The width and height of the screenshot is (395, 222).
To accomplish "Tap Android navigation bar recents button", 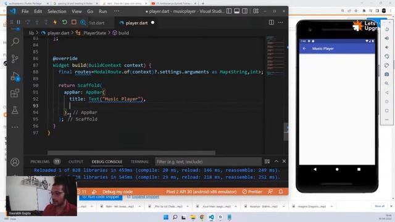I will click(x=359, y=170).
